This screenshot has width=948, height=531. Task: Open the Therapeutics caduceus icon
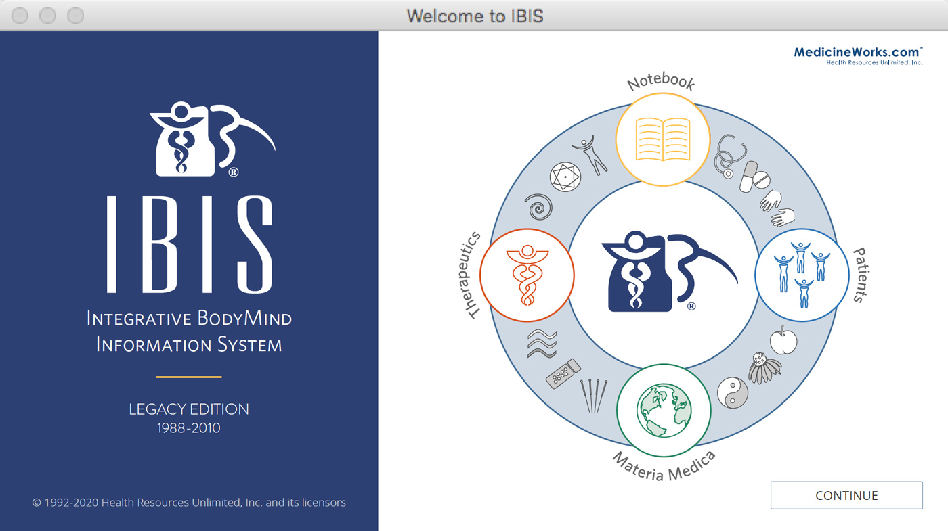pos(527,275)
